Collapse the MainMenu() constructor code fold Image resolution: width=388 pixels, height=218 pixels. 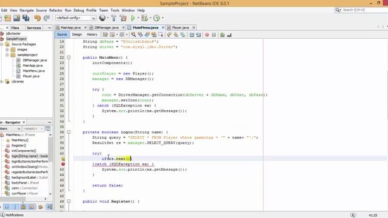69,58
